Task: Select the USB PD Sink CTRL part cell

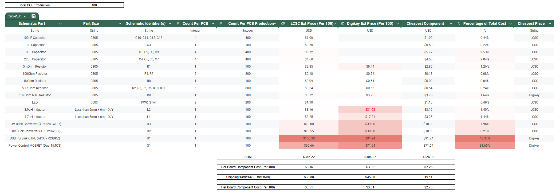Action: click(x=35, y=138)
